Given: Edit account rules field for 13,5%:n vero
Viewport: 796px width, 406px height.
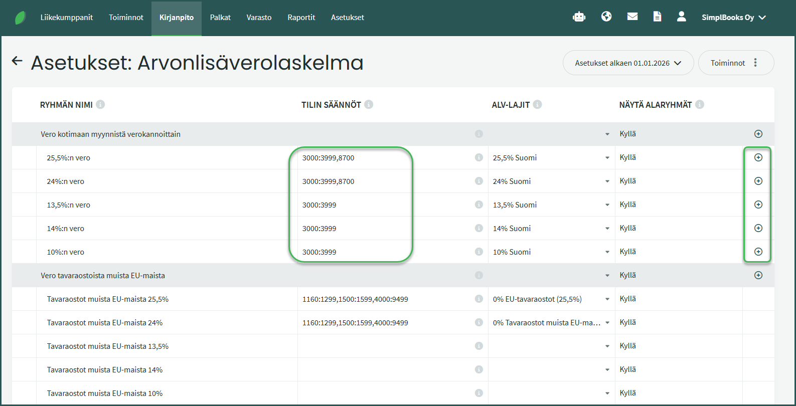Looking at the screenshot, I should [x=384, y=205].
